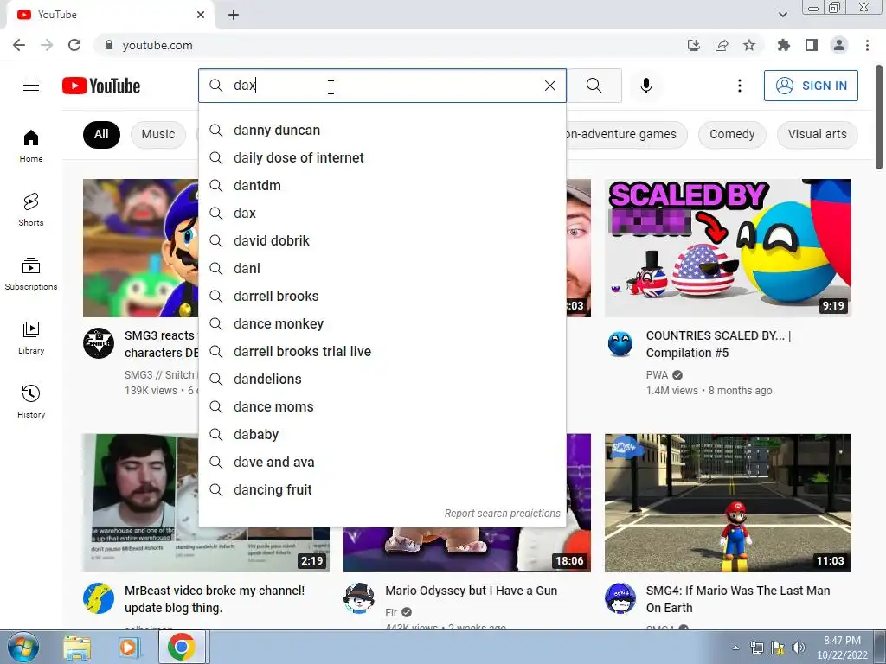Click the SIGN IN button

coord(811,86)
